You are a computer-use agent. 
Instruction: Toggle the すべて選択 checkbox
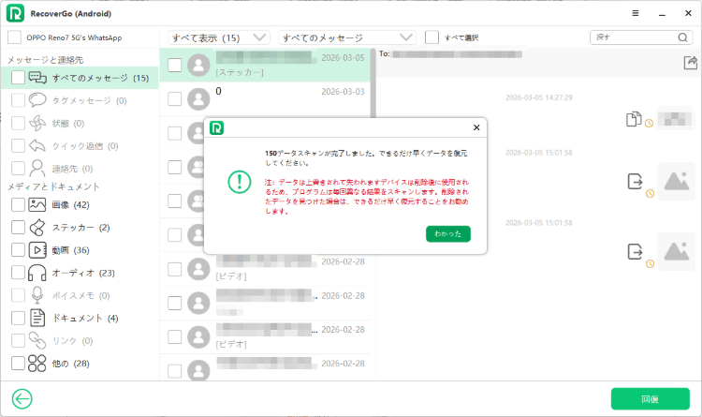pos(431,37)
